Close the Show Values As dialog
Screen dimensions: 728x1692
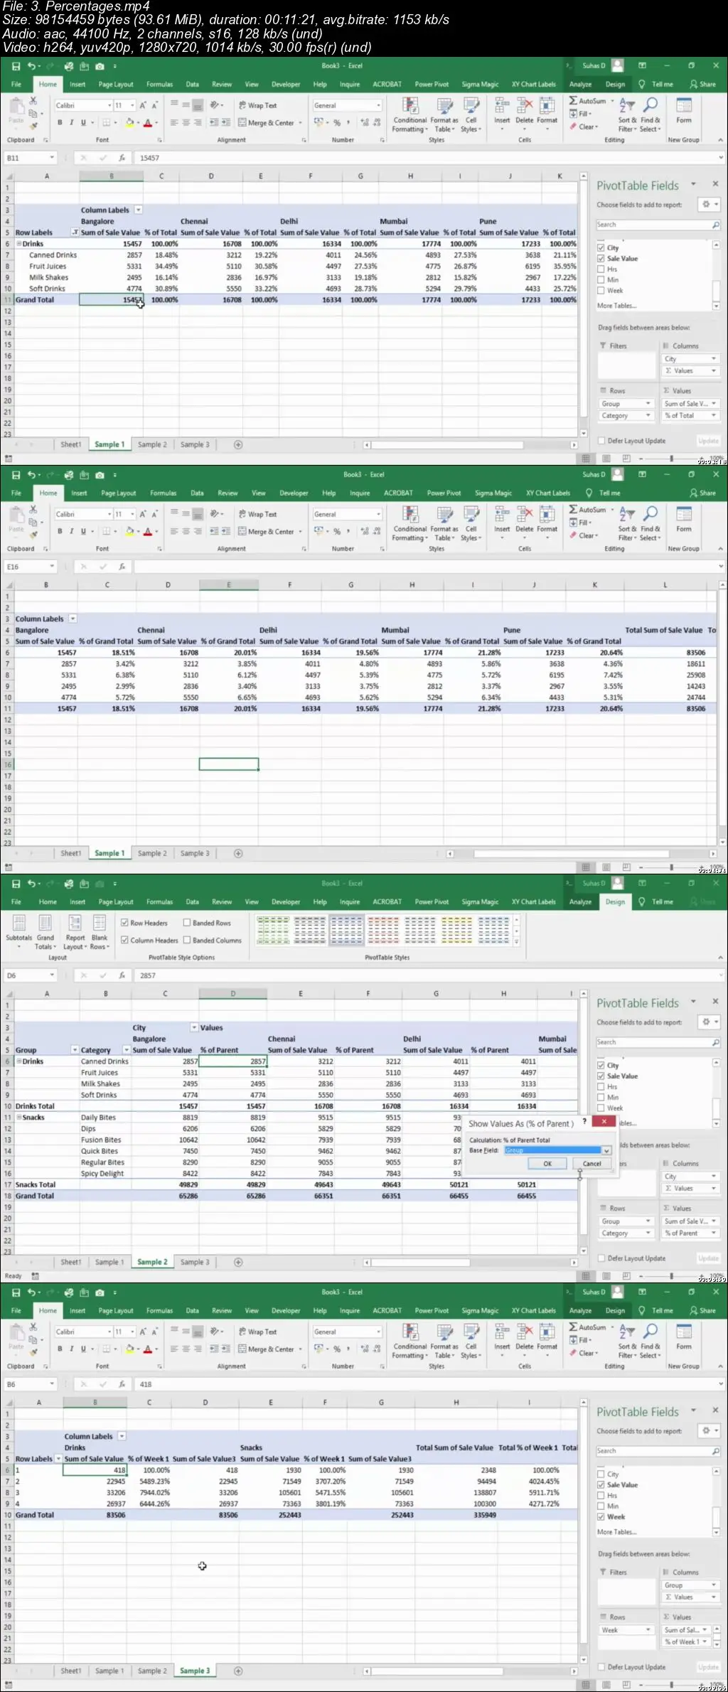click(604, 1121)
